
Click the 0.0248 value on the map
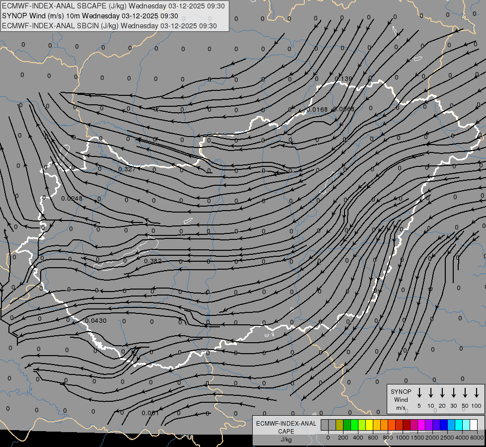click(72, 199)
